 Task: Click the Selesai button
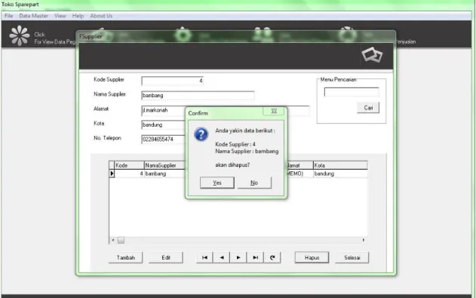[352, 258]
